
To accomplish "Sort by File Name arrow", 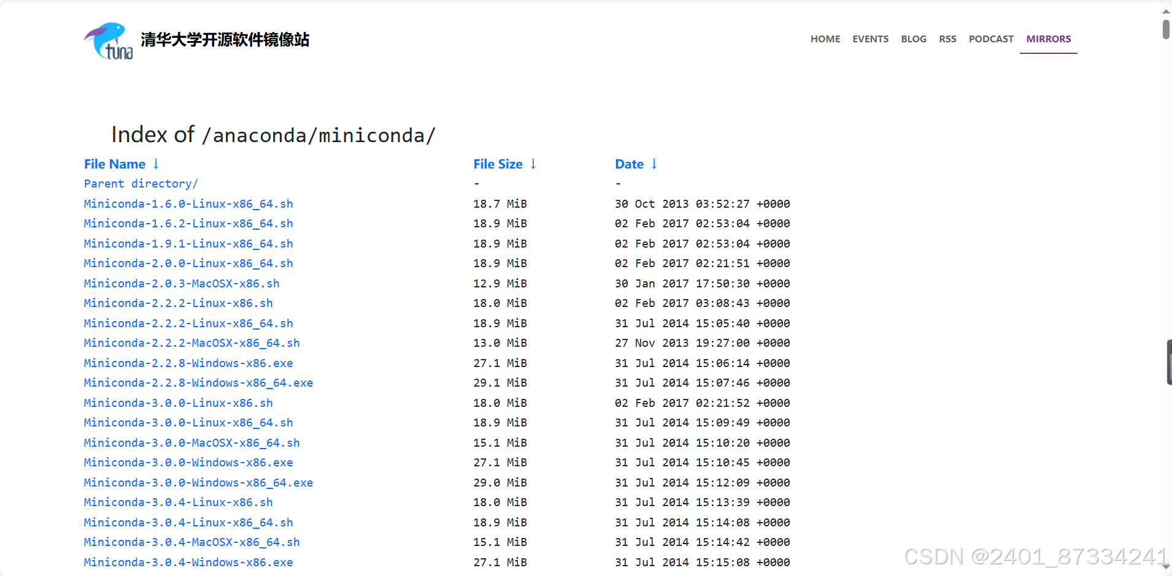I will click(x=156, y=164).
